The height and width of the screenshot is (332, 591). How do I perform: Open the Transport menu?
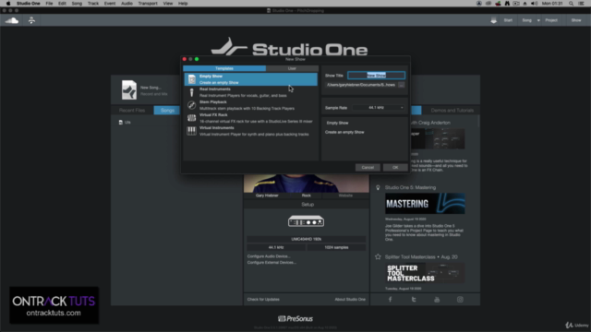[x=148, y=4]
